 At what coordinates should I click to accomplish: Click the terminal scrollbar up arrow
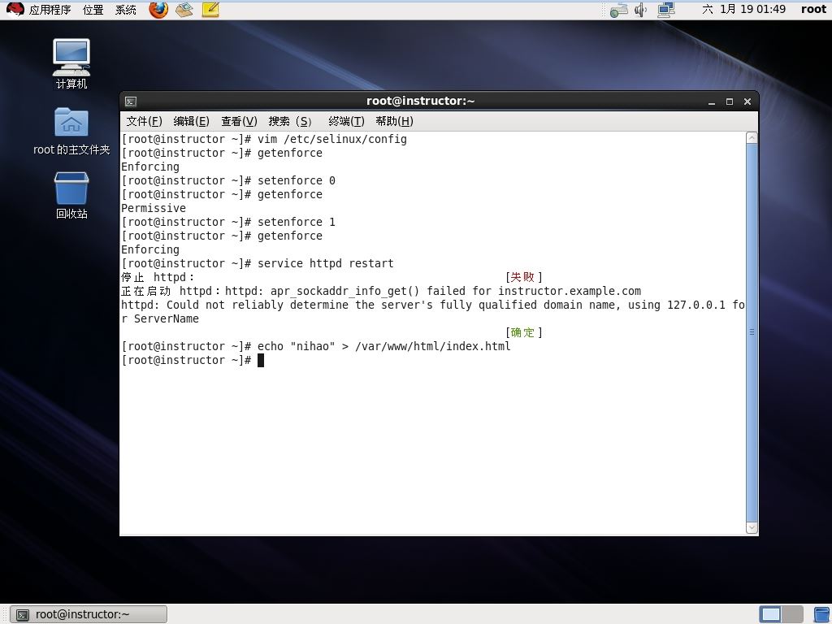pos(752,138)
